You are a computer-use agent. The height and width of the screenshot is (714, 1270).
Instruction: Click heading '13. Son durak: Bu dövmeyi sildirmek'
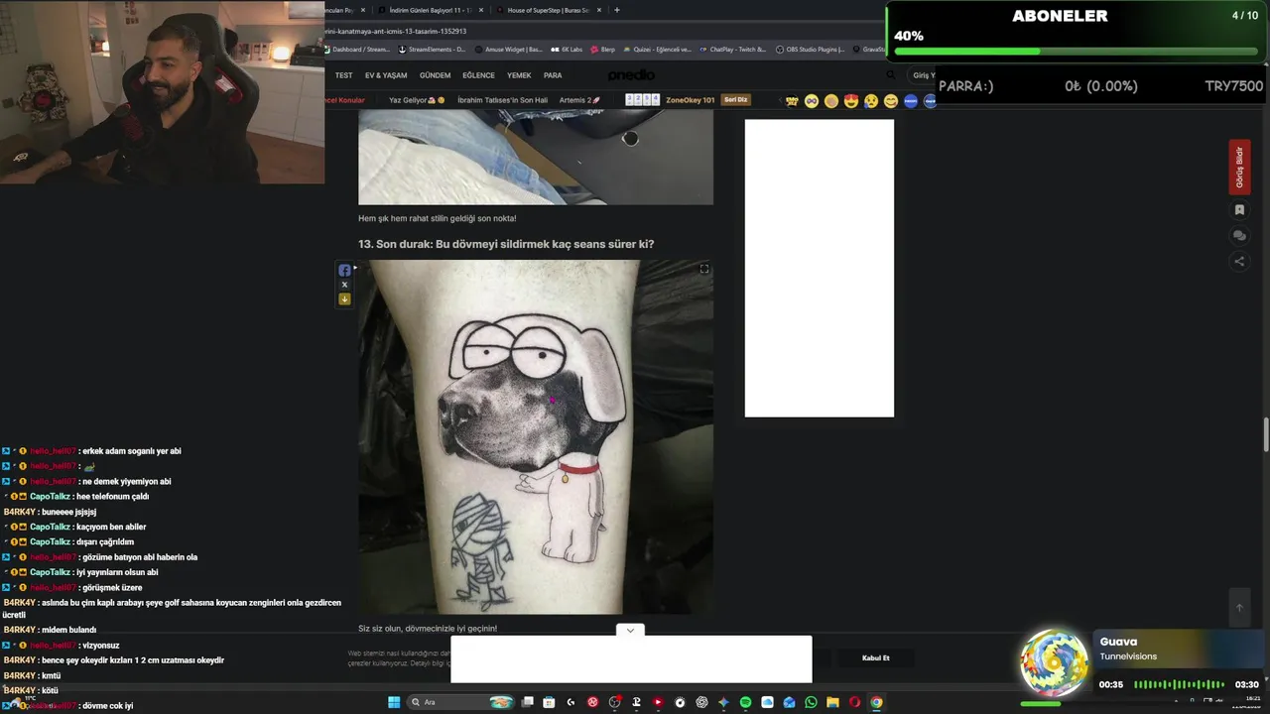506,244
